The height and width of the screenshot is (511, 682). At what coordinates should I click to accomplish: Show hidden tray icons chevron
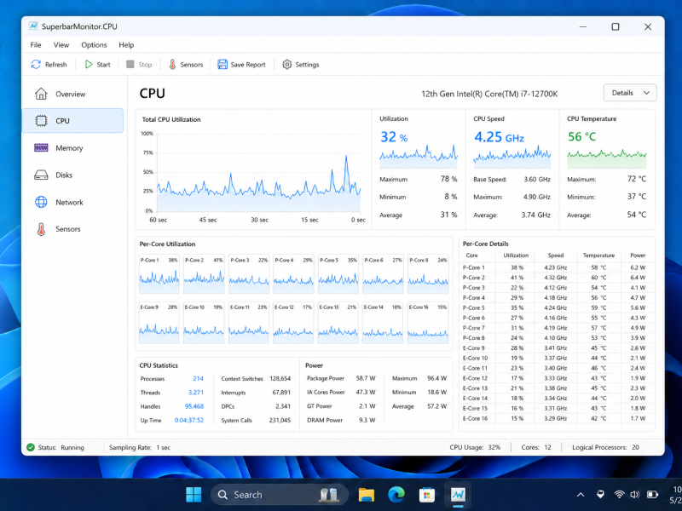(581, 495)
